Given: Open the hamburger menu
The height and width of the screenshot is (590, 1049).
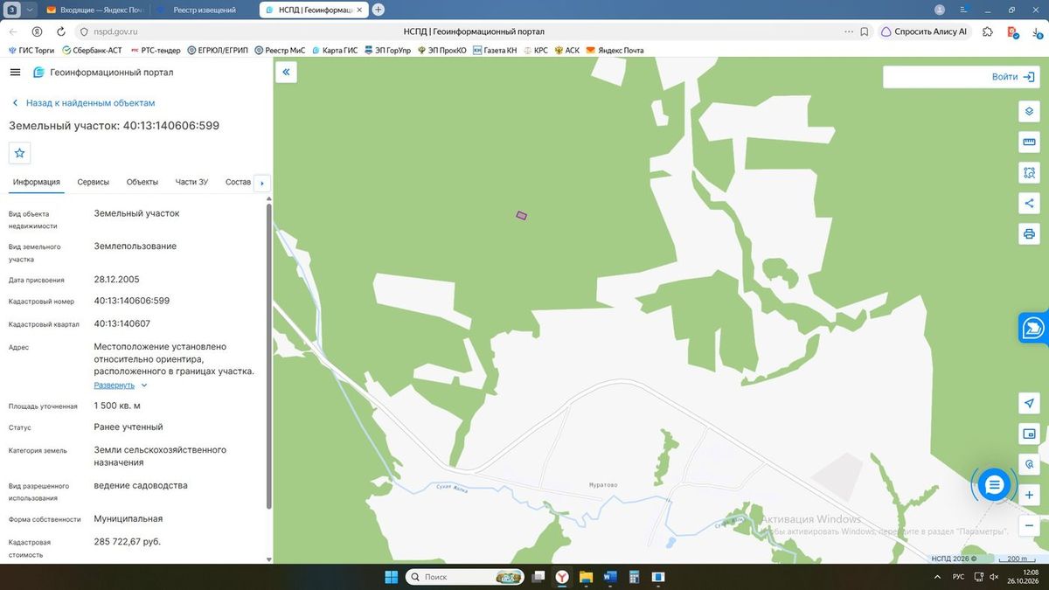Looking at the screenshot, I should [15, 73].
